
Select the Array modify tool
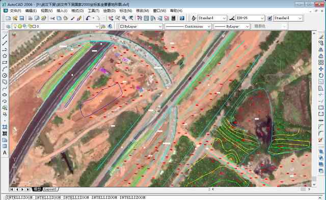tap(321, 62)
